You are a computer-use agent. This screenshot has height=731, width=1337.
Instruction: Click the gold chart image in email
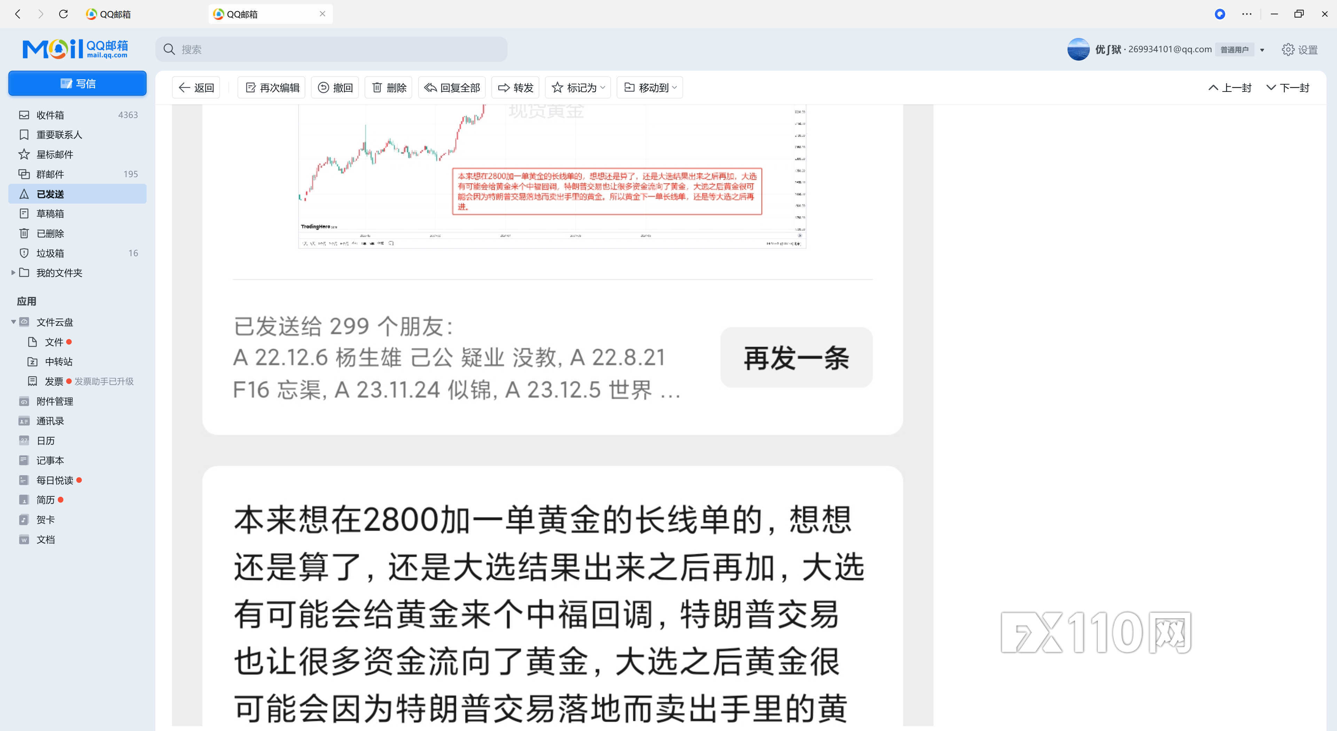[x=552, y=176]
